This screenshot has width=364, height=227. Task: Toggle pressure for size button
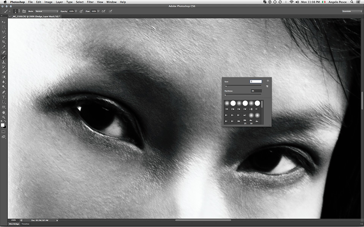click(110, 11)
